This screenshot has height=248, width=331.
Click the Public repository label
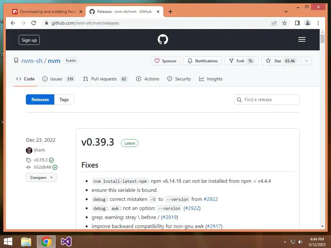tap(71, 61)
